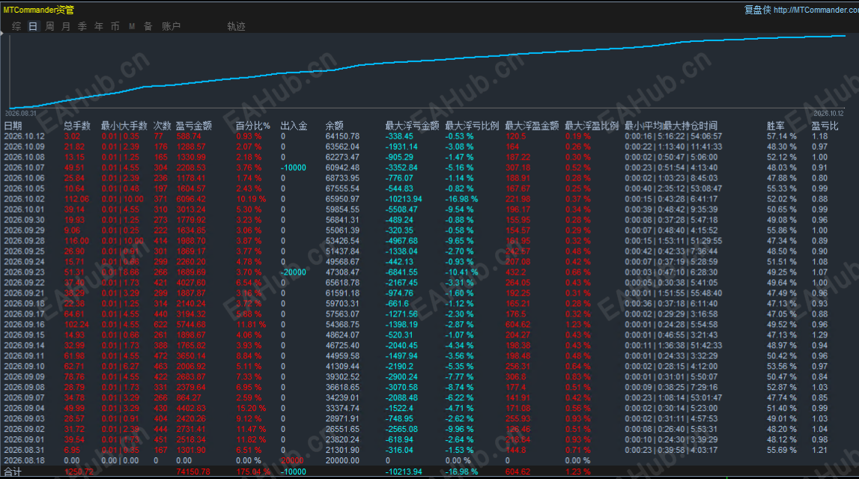Click the -10000 withdrawal in the 2026.10.07 row
Viewport: 859px width, 479px height.
tap(293, 168)
